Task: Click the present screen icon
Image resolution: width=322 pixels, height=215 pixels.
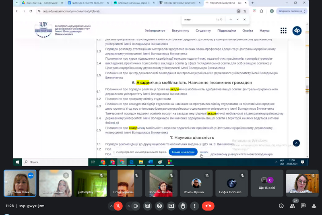Action: pos(171,206)
